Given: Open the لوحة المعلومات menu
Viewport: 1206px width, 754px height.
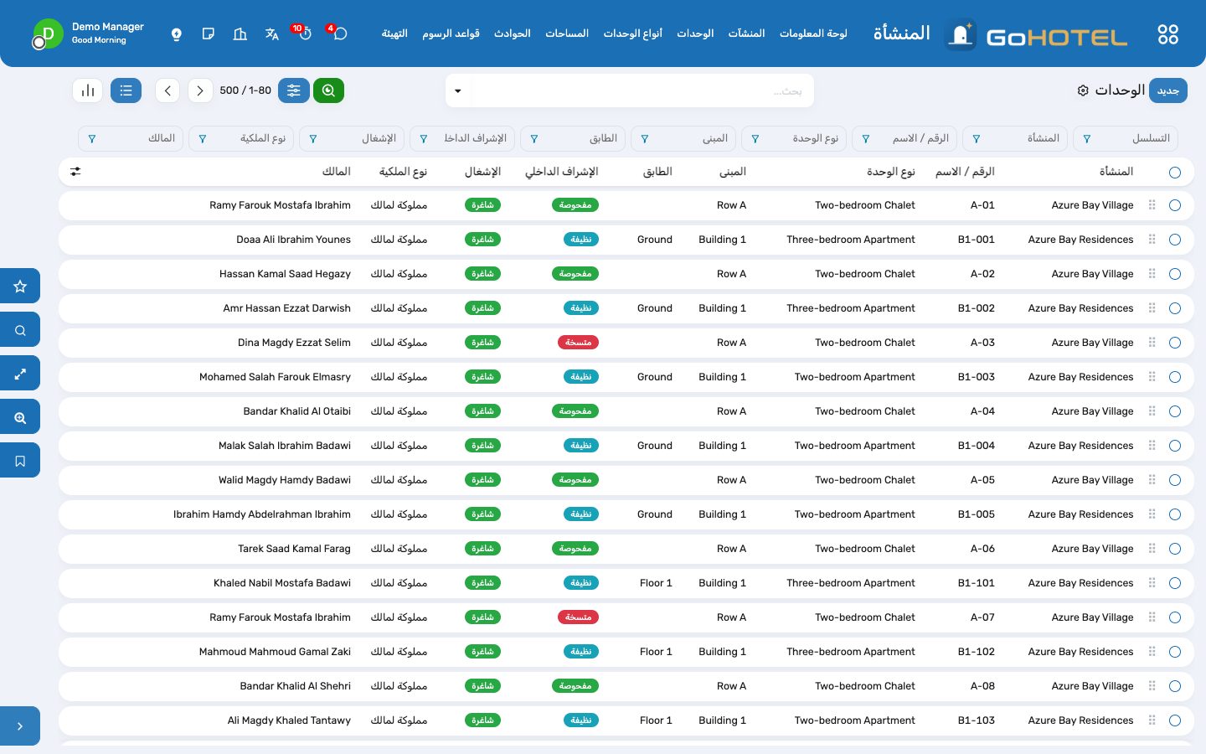Looking at the screenshot, I should [813, 34].
